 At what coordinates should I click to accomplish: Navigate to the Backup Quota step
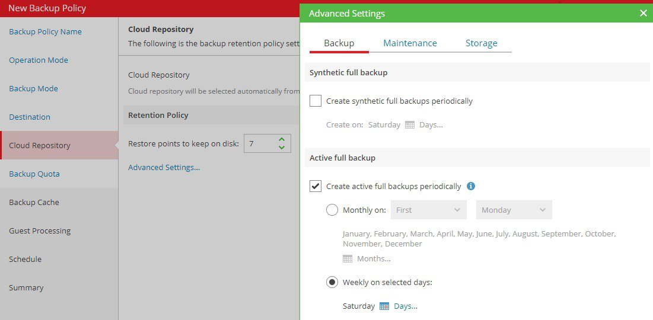pos(34,174)
